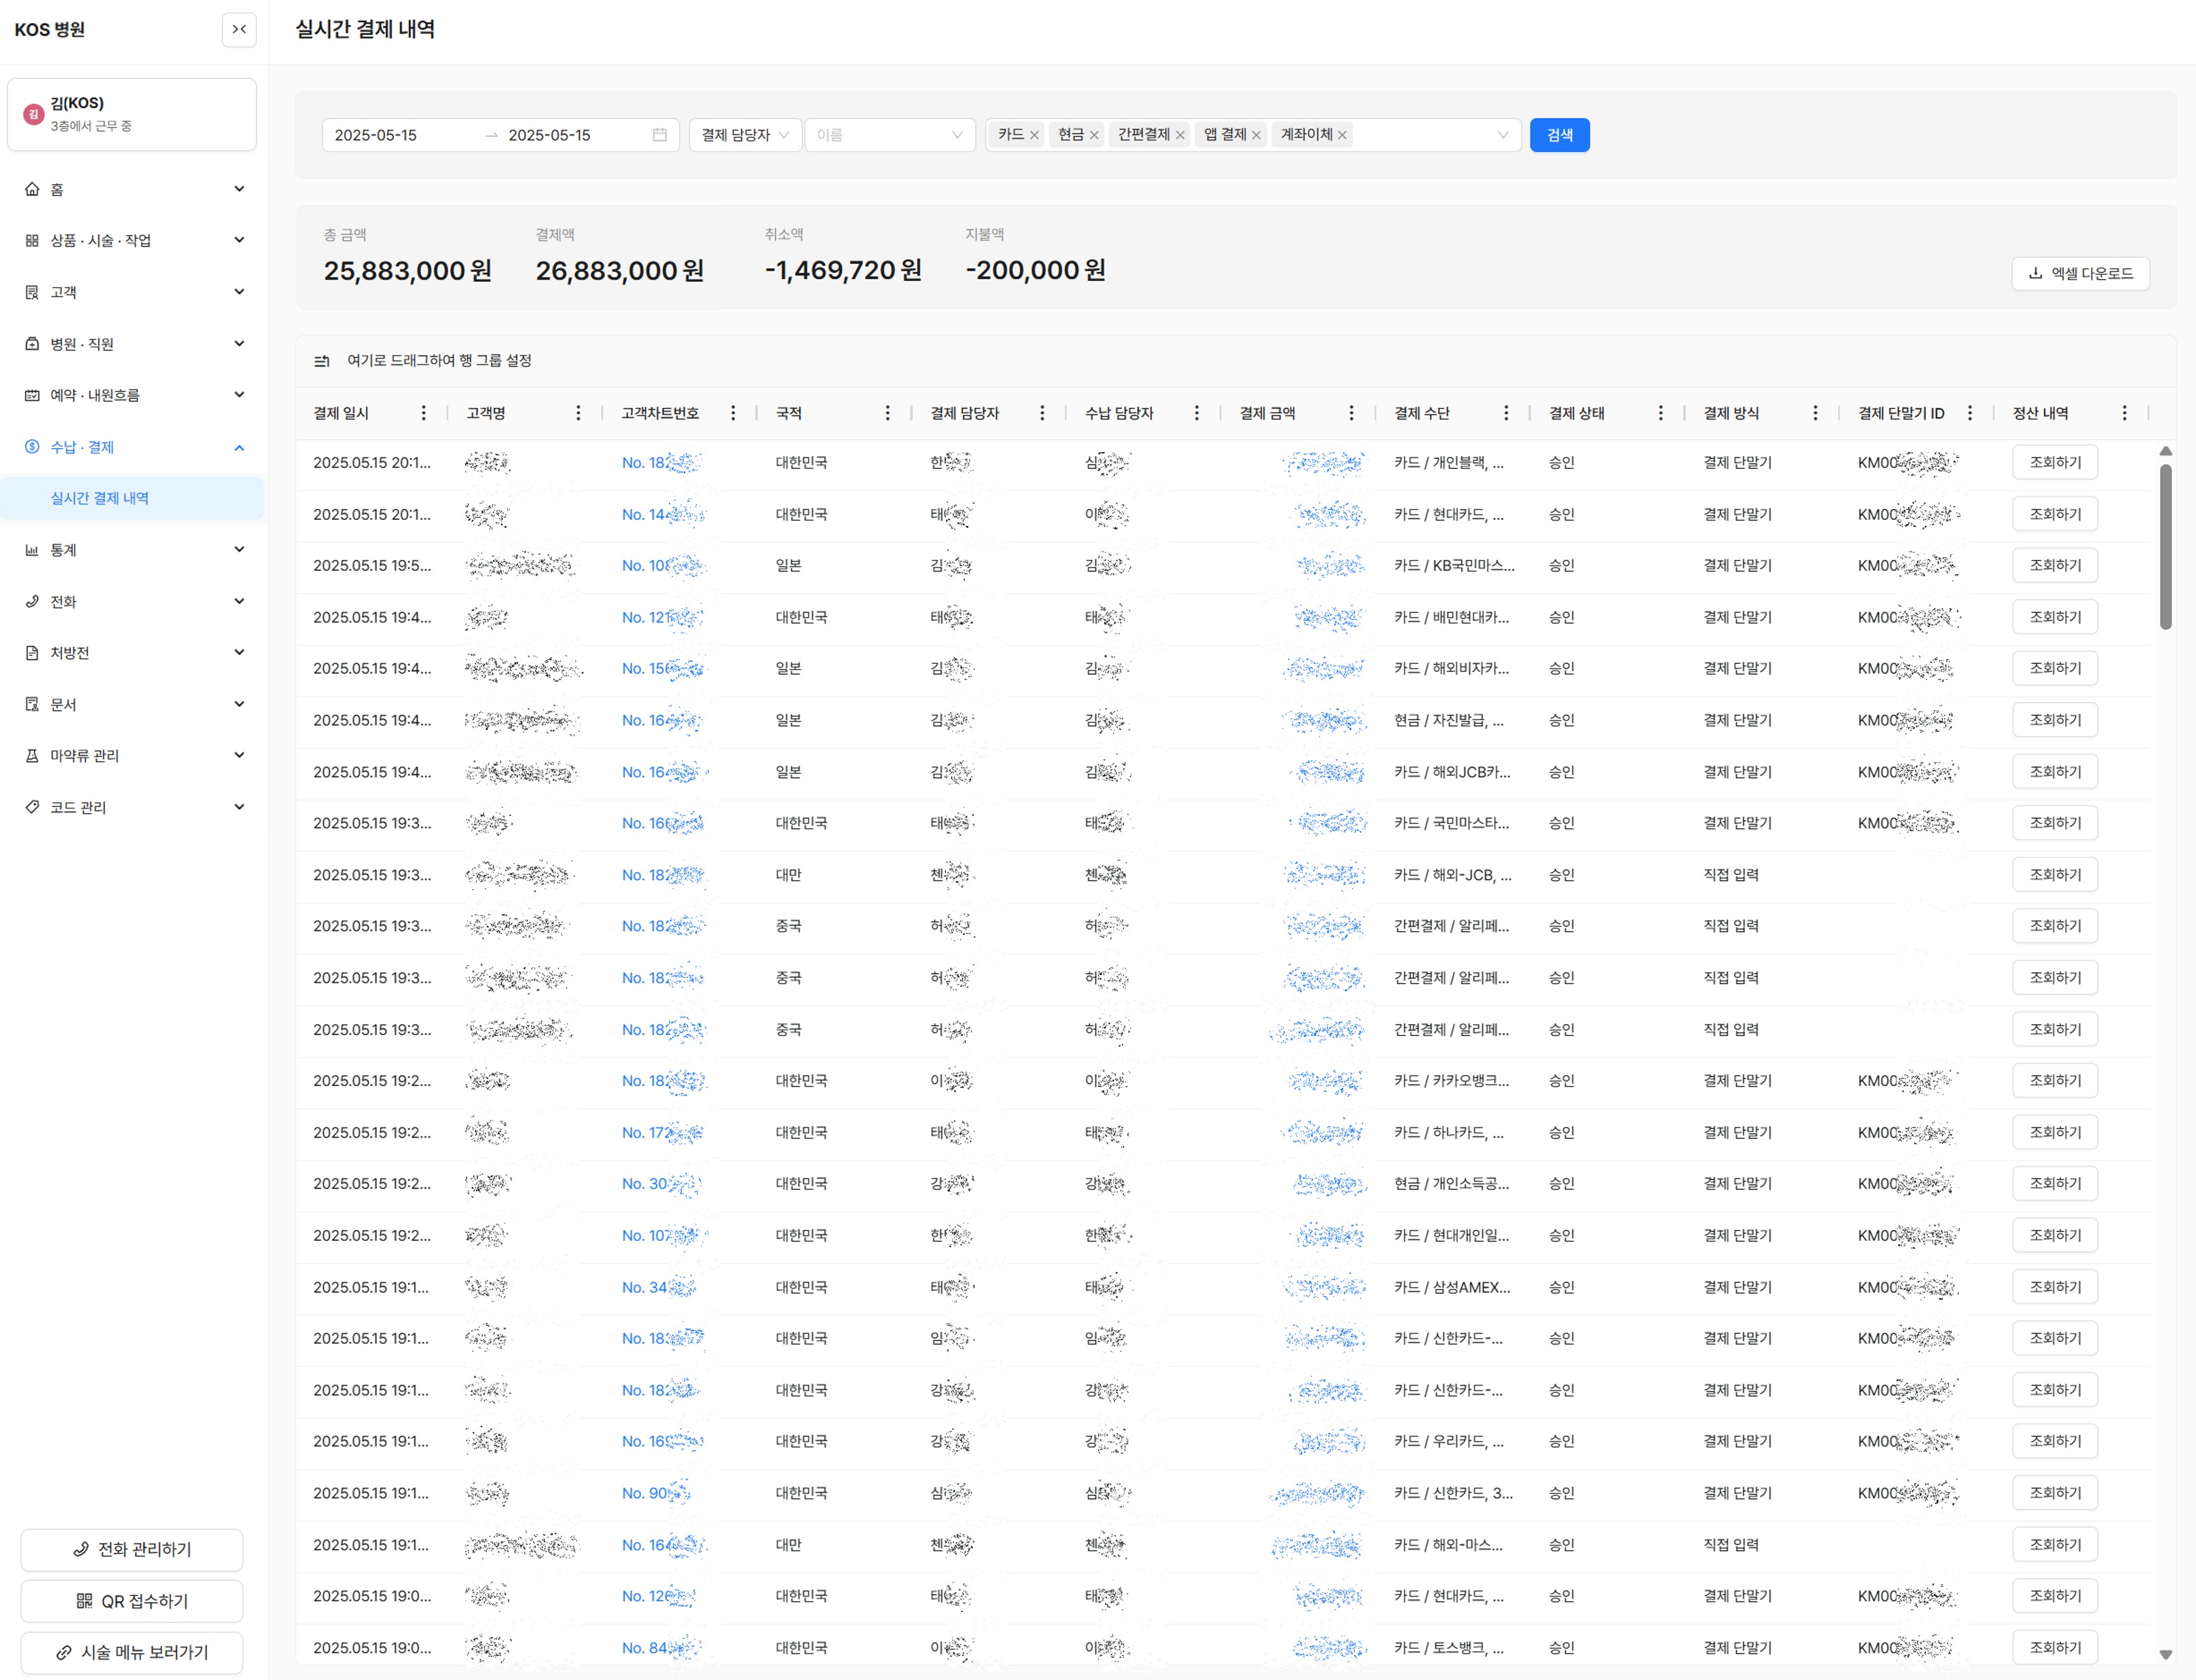Screen dimensions: 2196x1680
Task: Click the blue 검색 search button
Action: pyautogui.click(x=1558, y=135)
